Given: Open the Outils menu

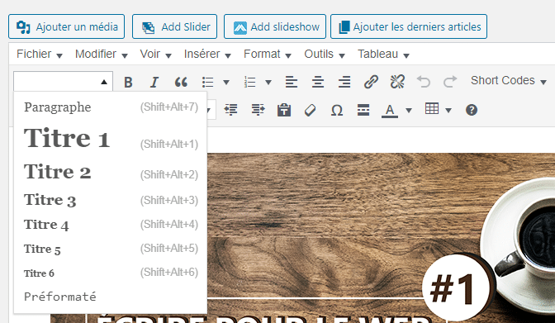Looking at the screenshot, I should 325,55.
